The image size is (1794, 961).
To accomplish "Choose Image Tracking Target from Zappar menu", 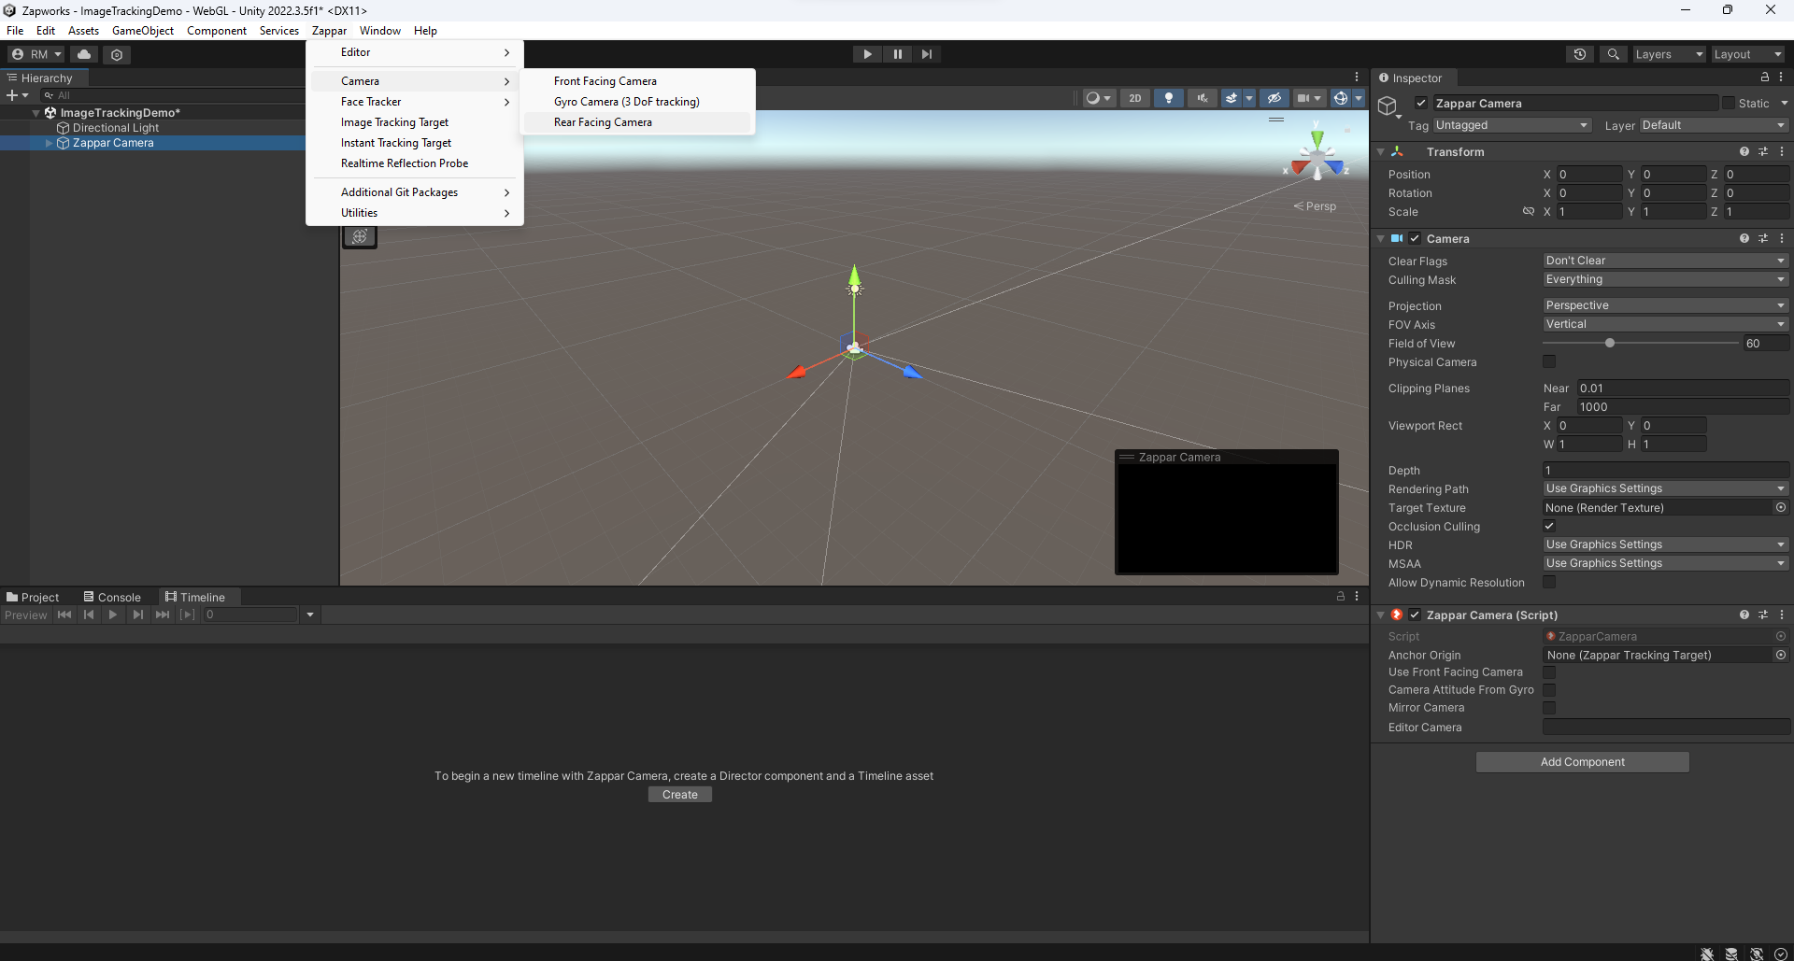I will tap(415, 122).
